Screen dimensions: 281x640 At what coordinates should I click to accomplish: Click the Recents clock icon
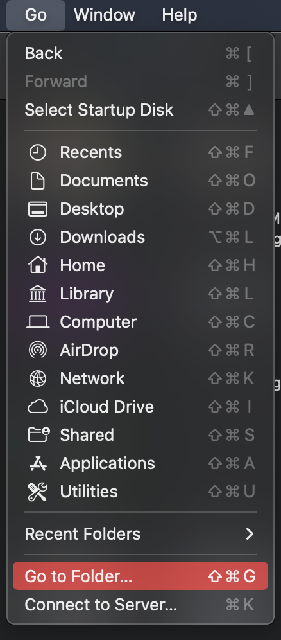click(37, 153)
